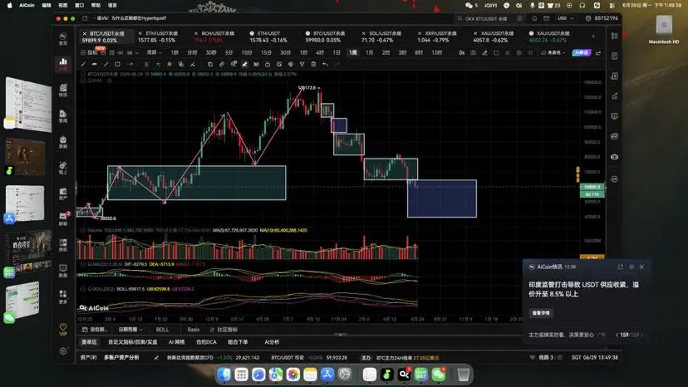The height and width of the screenshot is (387, 688).
Task: Select the 1月 timeframe
Action: (x=369, y=52)
